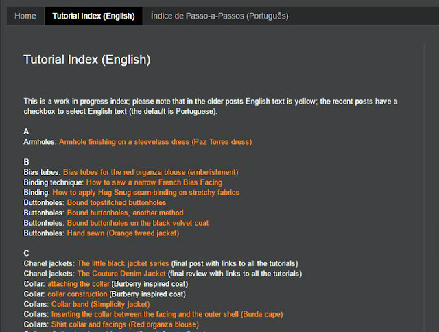Screen dimensions: 439x332
Task: Open Collar band (Simplicity jacket) link
Action: coord(100,304)
